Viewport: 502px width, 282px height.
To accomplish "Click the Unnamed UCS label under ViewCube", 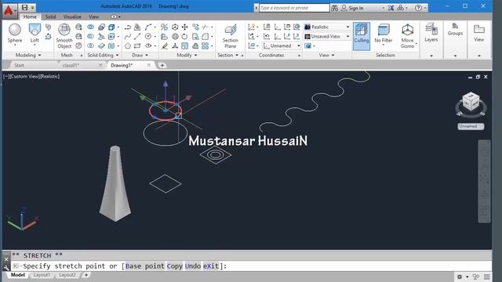I will click(x=471, y=126).
